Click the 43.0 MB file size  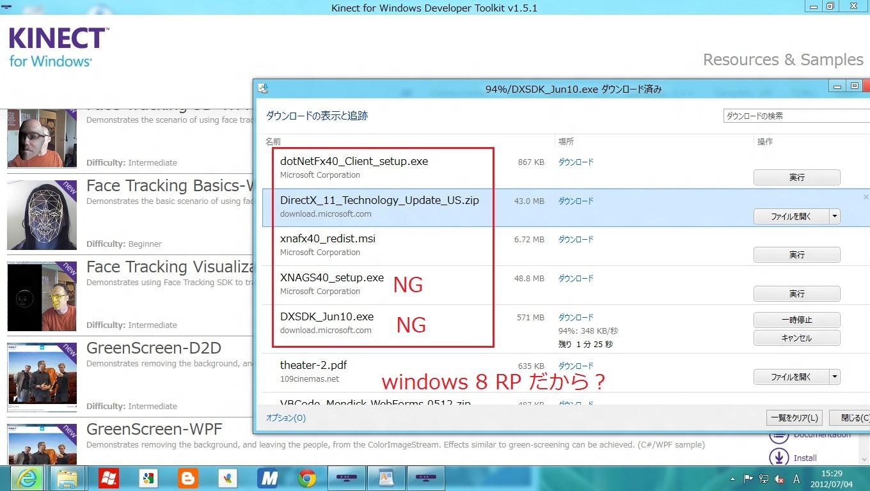[x=529, y=201]
